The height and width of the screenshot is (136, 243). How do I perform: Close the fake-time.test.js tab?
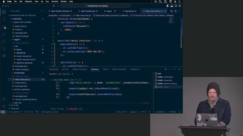pos(165,11)
